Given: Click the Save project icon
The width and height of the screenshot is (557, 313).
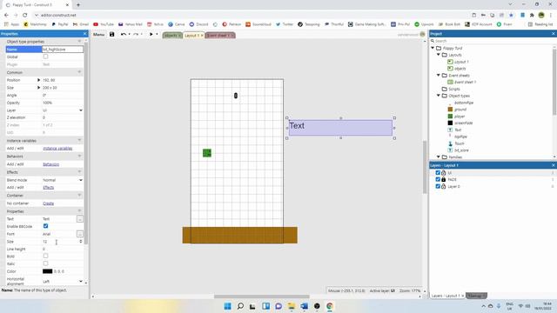Looking at the screenshot, I should (x=112, y=35).
